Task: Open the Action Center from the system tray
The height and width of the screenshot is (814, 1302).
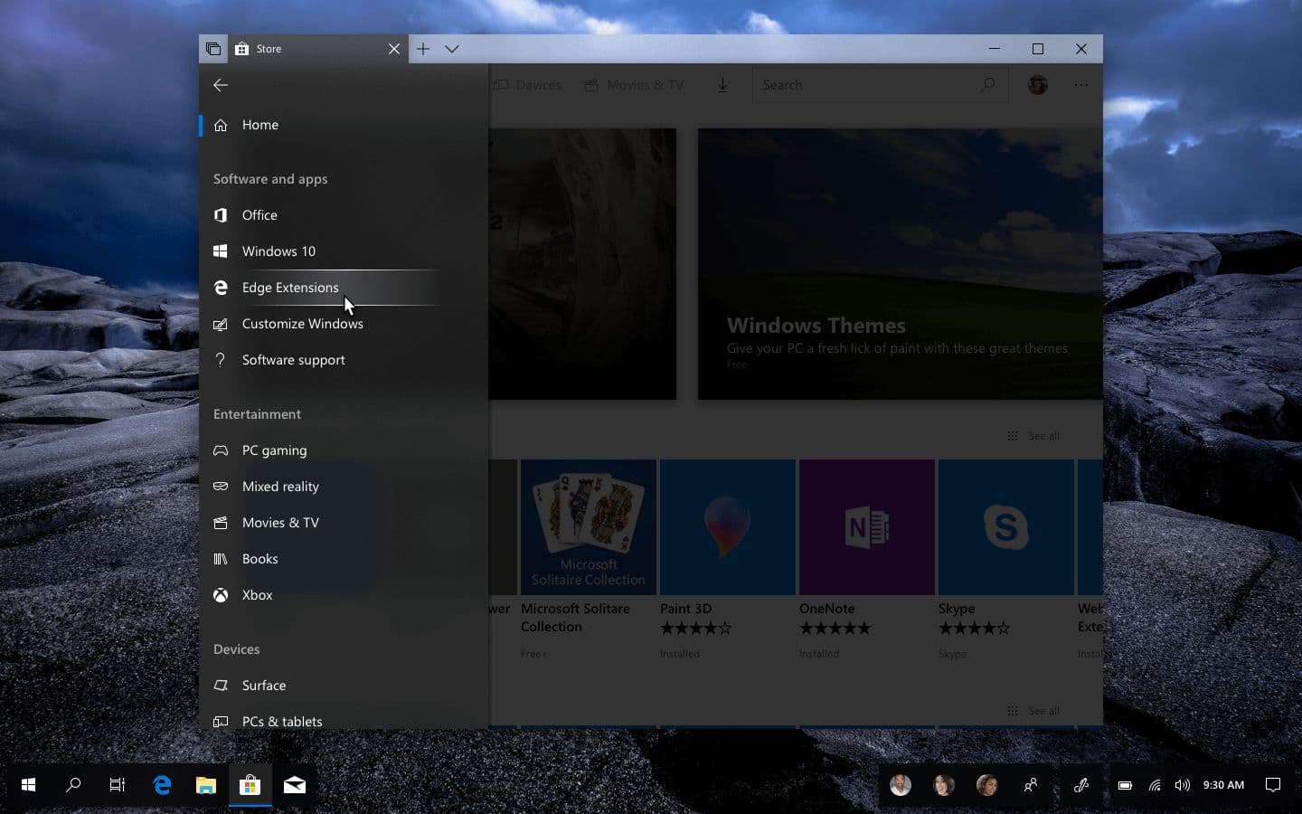Action: 1273,786
